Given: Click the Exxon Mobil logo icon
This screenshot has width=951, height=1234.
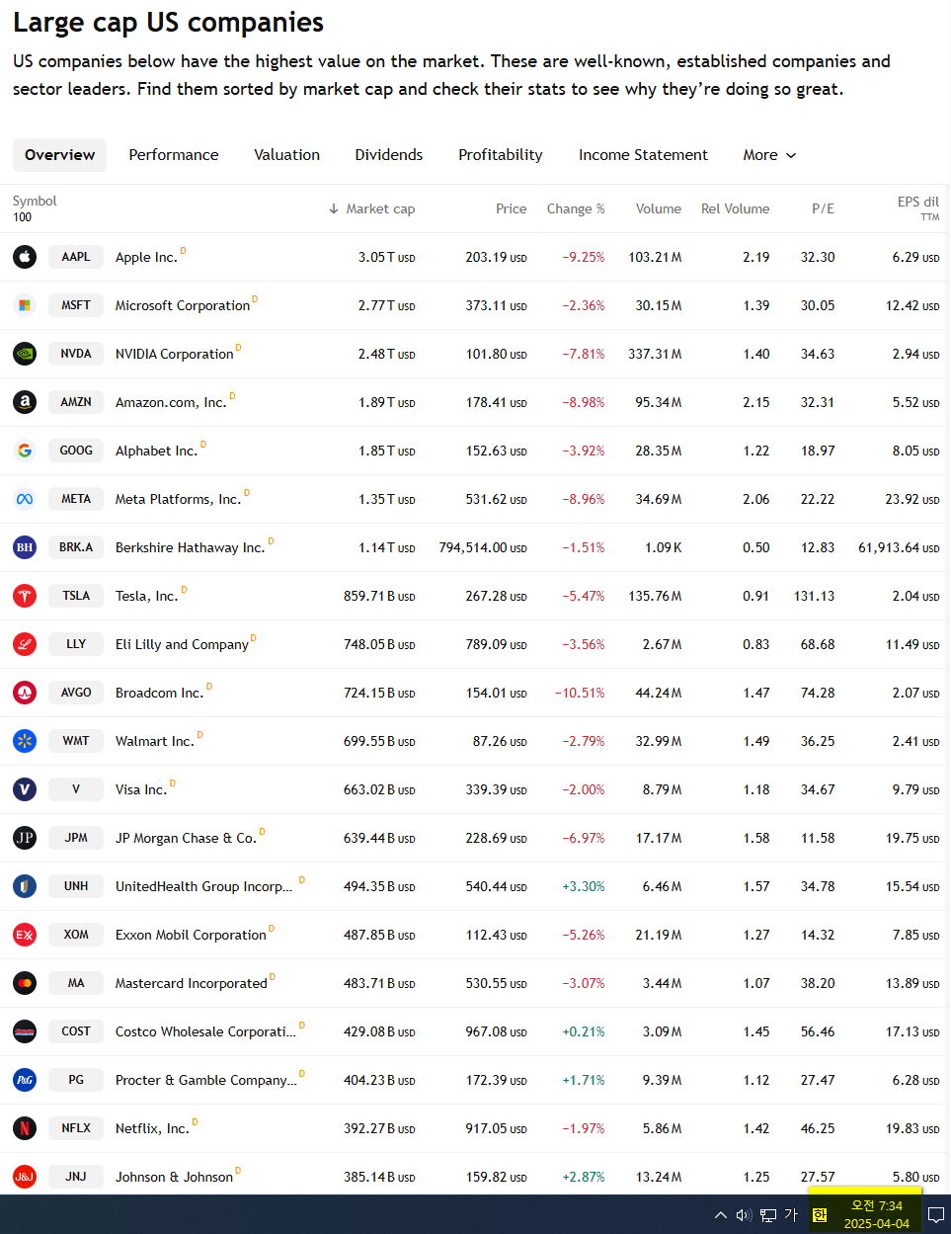Looking at the screenshot, I should point(25,935).
